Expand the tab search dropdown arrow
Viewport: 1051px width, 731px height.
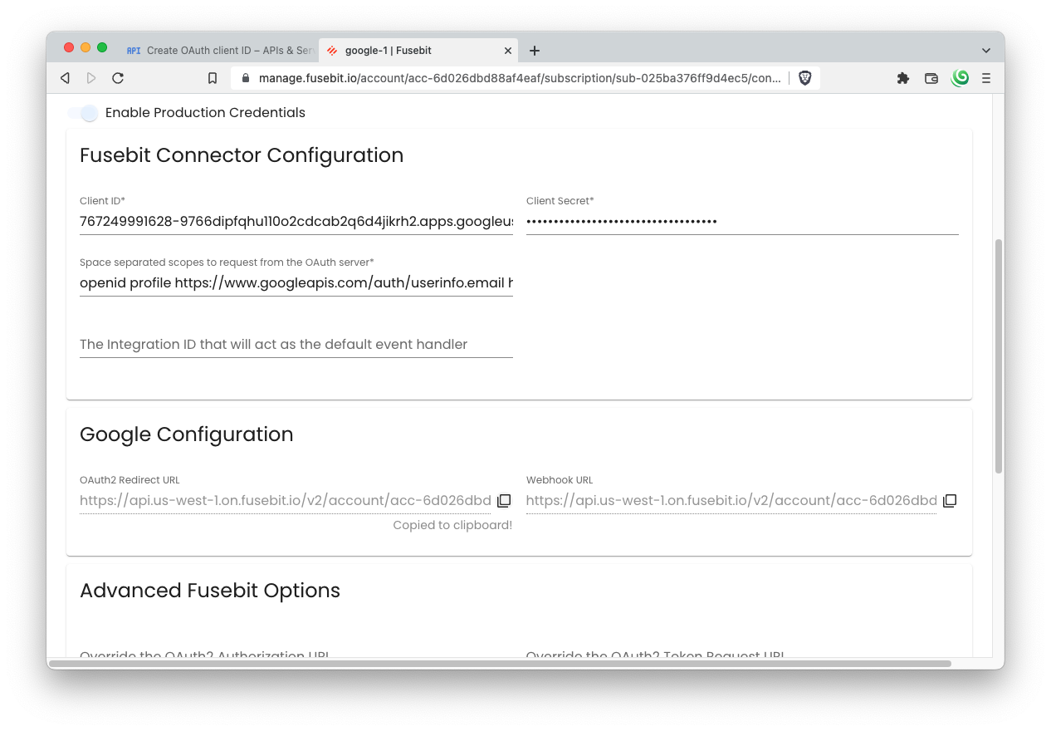click(986, 51)
